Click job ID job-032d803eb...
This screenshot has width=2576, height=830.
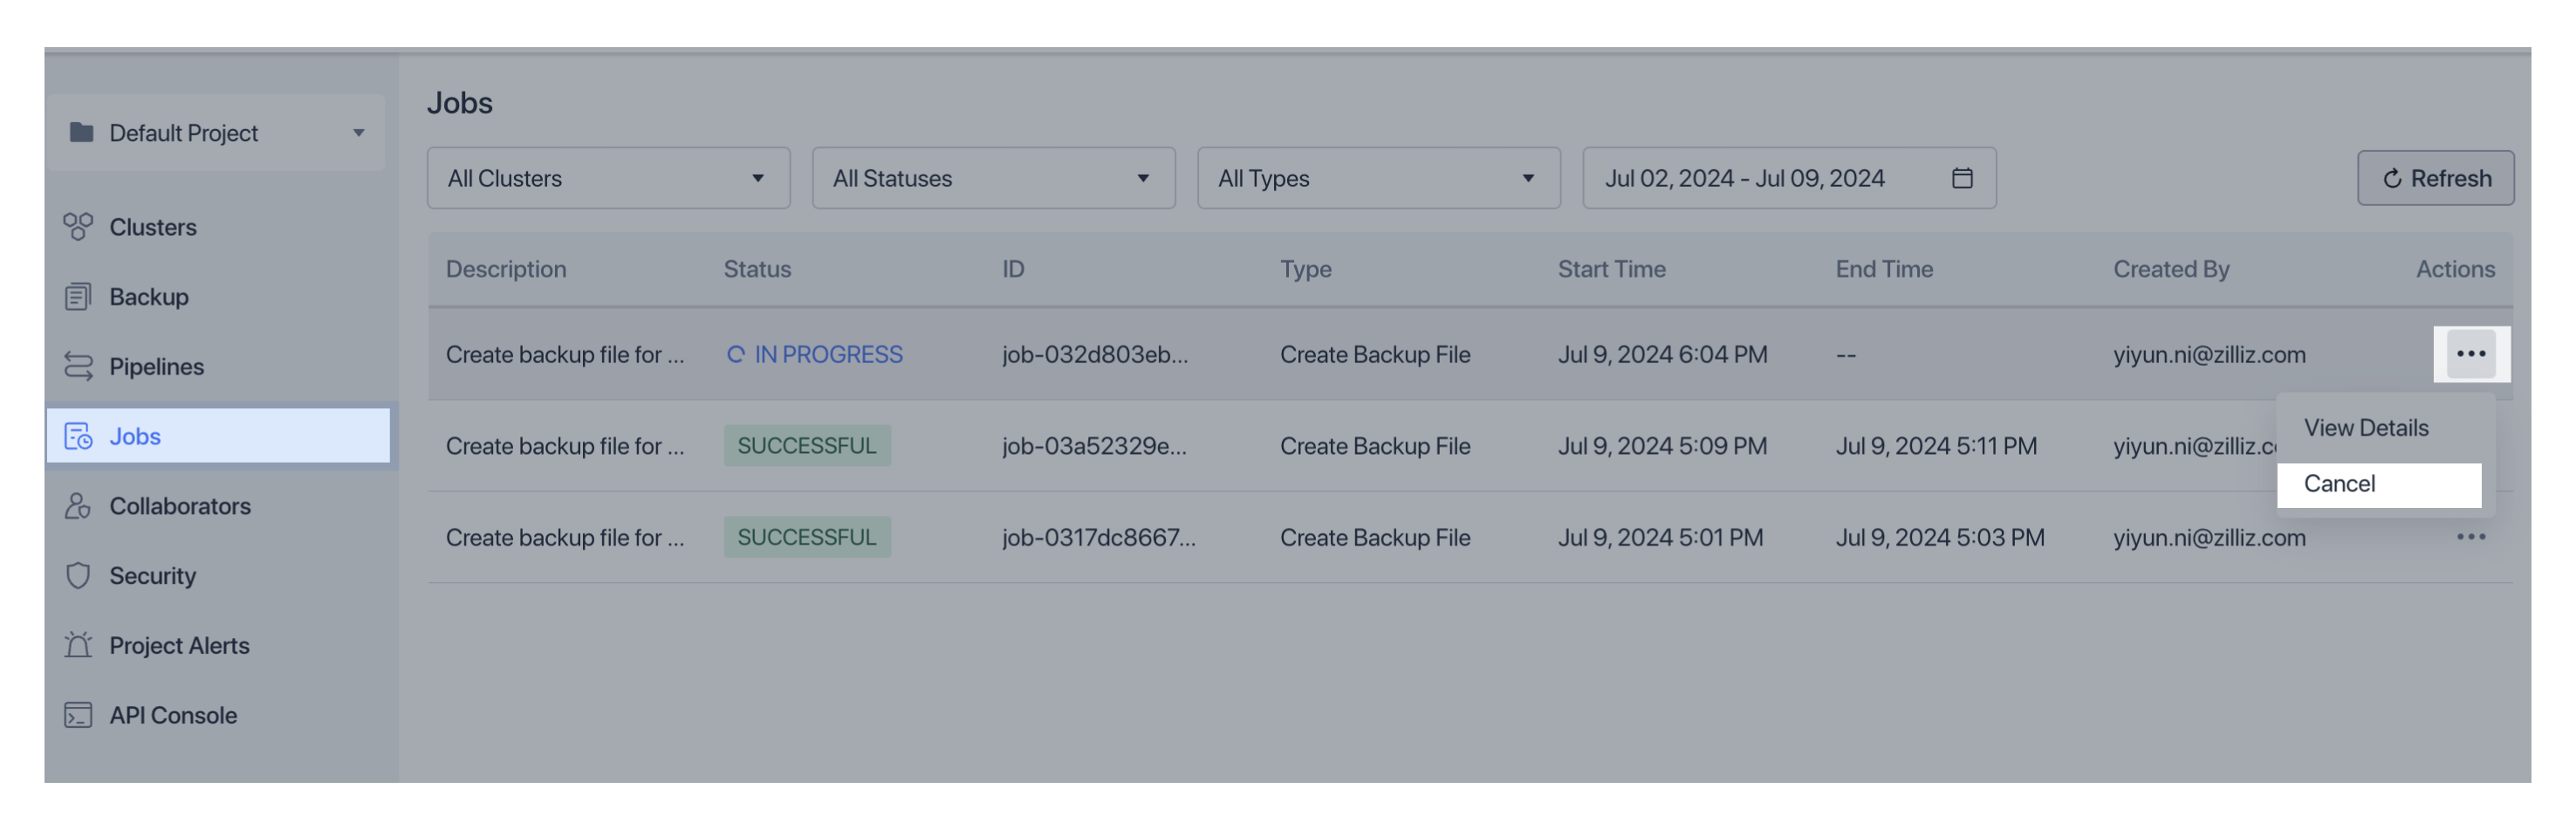1095,355
